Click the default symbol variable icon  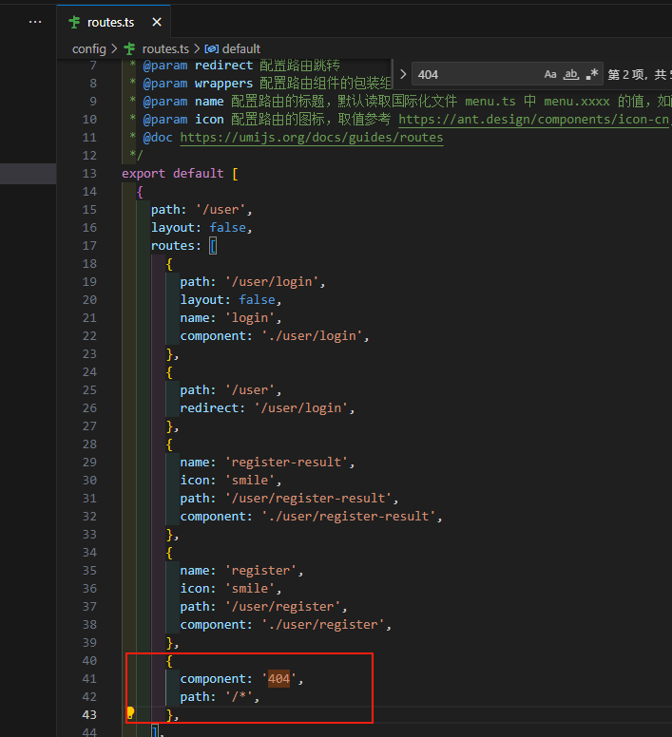tap(212, 48)
